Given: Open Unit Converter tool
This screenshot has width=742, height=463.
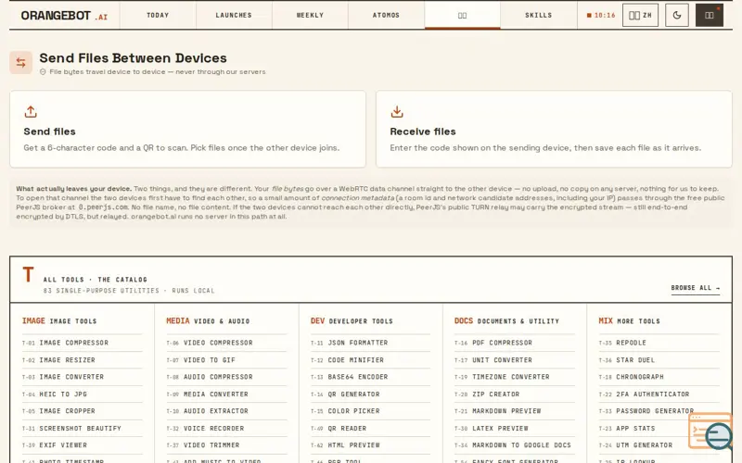Looking at the screenshot, I should coord(515,360).
